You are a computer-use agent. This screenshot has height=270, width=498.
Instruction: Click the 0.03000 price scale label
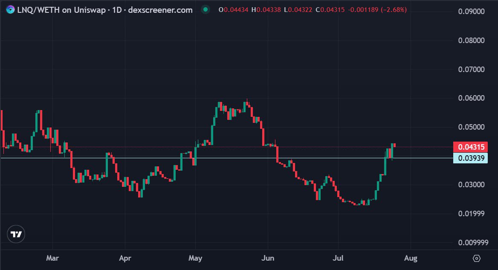click(471, 185)
